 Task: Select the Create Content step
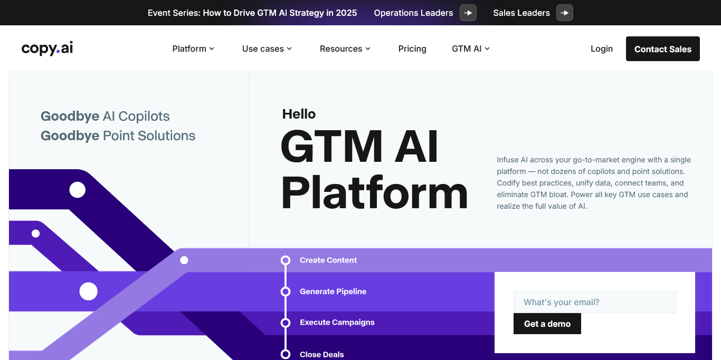(x=328, y=260)
